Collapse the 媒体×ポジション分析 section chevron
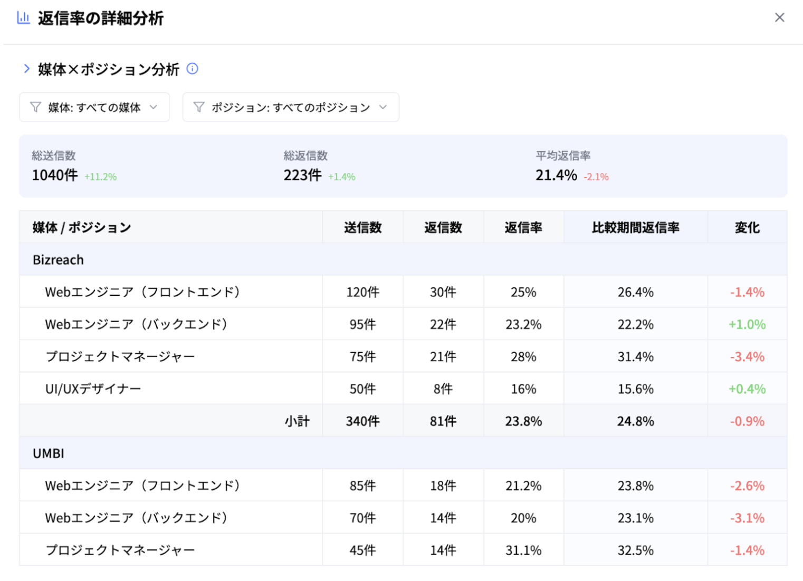The width and height of the screenshot is (803, 581). tap(27, 69)
